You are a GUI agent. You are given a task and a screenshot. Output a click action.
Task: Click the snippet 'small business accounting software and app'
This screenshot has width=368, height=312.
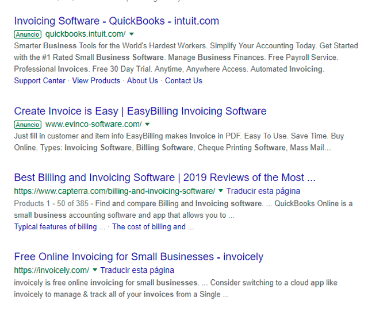pos(90,215)
